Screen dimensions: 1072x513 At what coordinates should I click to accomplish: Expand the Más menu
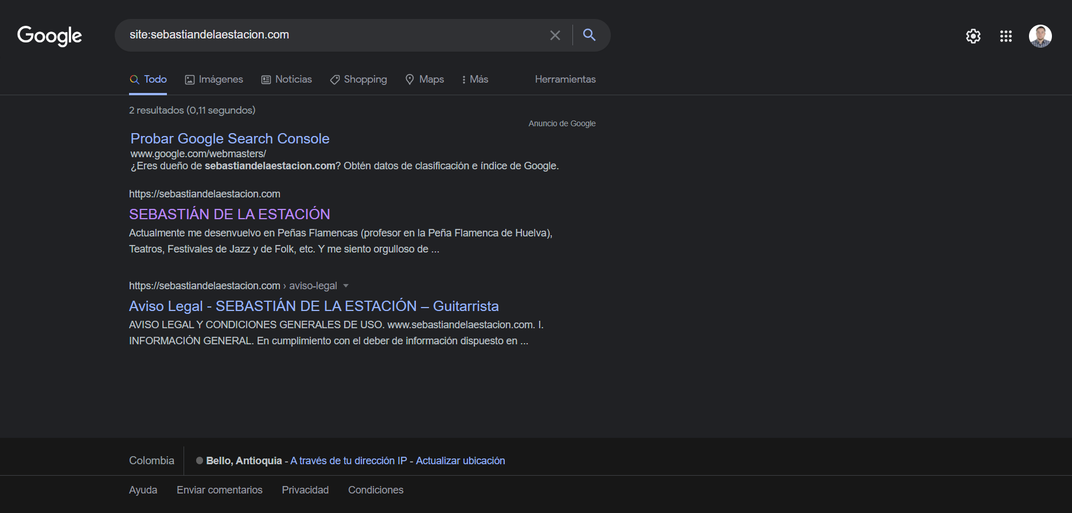tap(475, 79)
